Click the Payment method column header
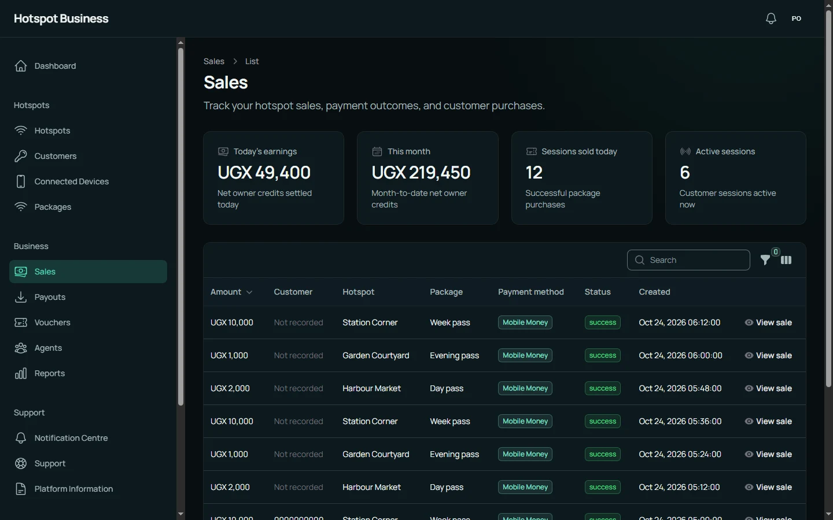 coord(531,292)
